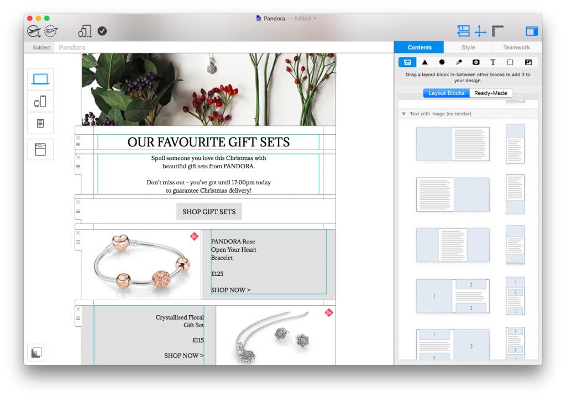Select the berries and leaves header image
566x399 pixels.
coord(208,89)
